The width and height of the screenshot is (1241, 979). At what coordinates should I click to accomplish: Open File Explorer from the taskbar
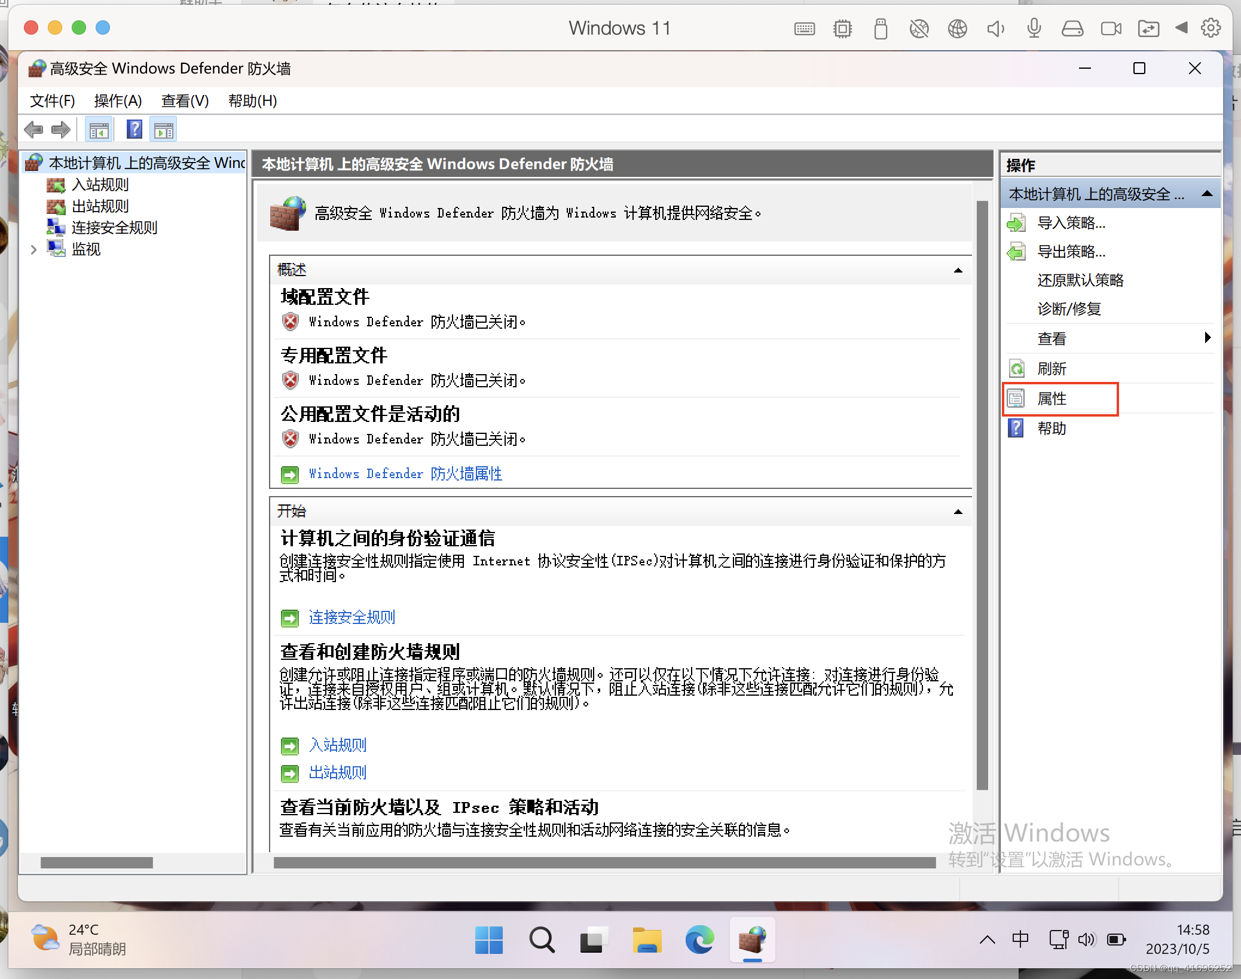647,940
